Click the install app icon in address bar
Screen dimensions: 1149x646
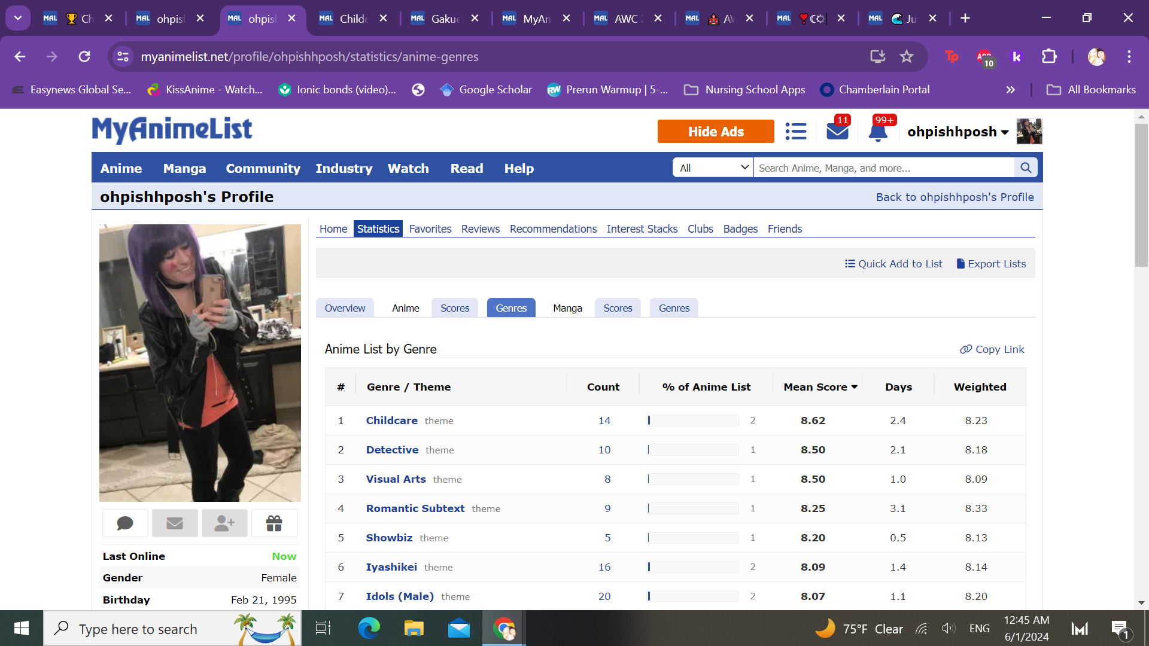click(x=877, y=56)
